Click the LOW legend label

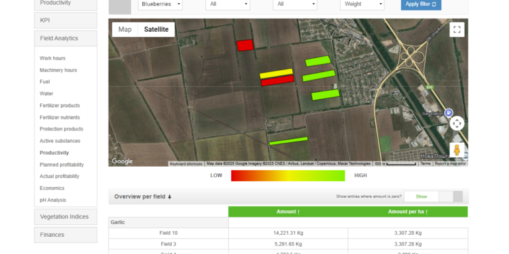tap(216, 175)
